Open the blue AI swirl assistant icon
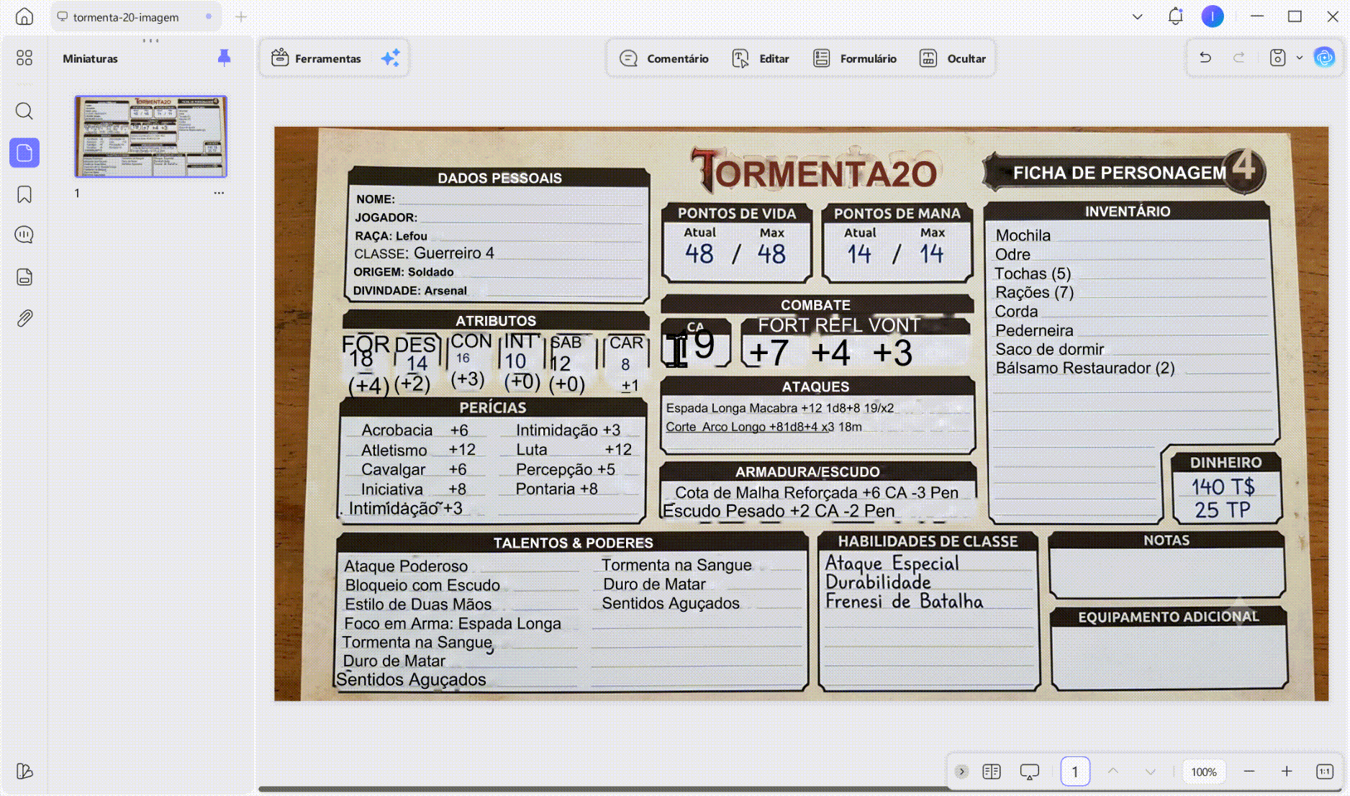This screenshot has height=796, width=1350. (x=1324, y=58)
